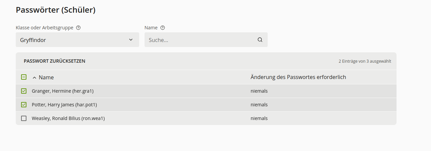Focus the Suche... name input field

coord(201,40)
